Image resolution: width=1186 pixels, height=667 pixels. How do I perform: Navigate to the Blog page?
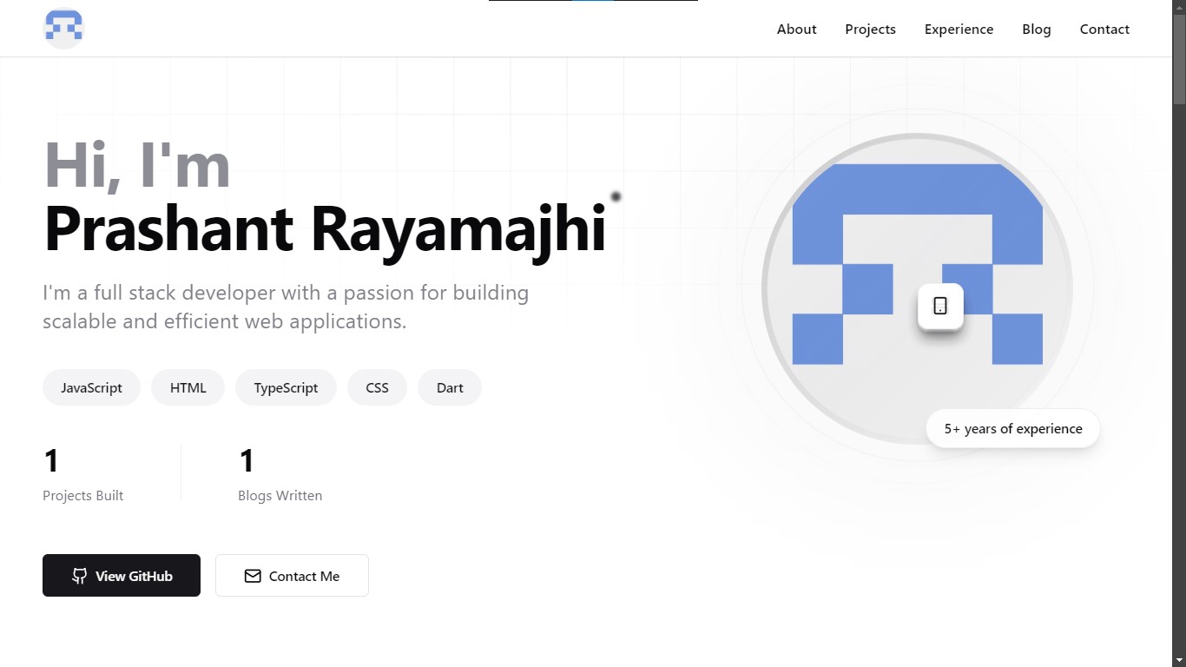(1036, 29)
